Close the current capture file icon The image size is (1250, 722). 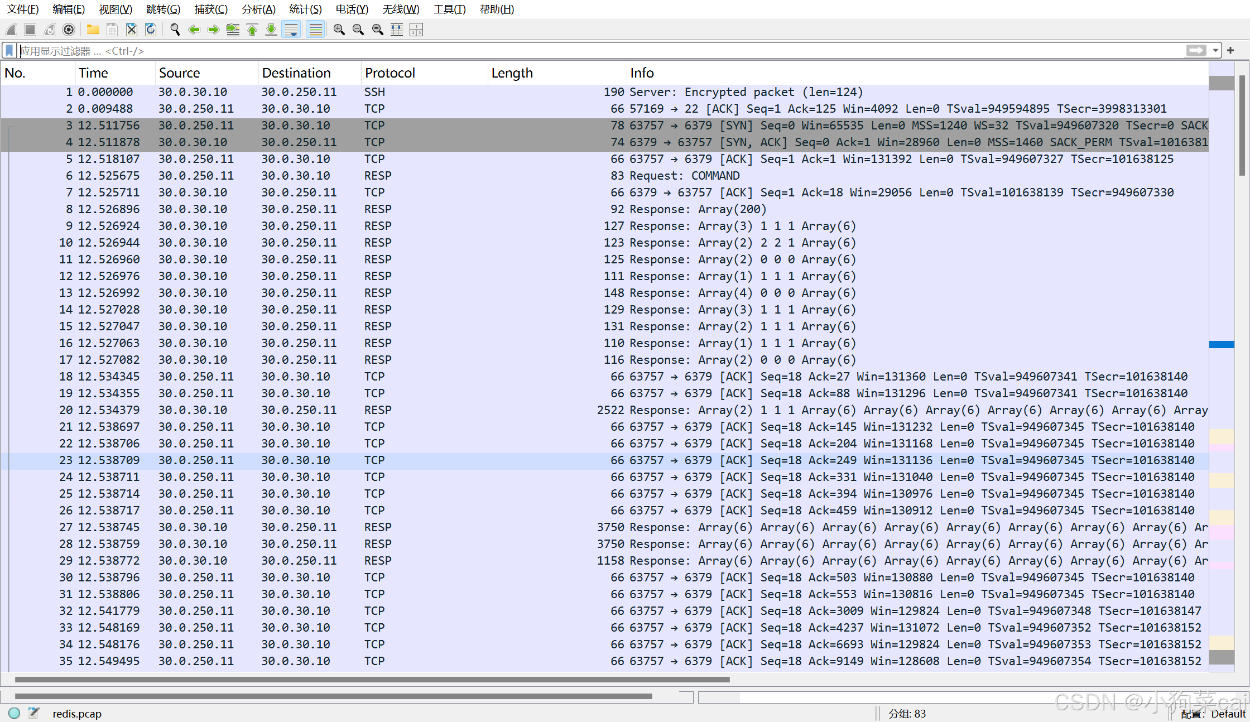tap(131, 30)
